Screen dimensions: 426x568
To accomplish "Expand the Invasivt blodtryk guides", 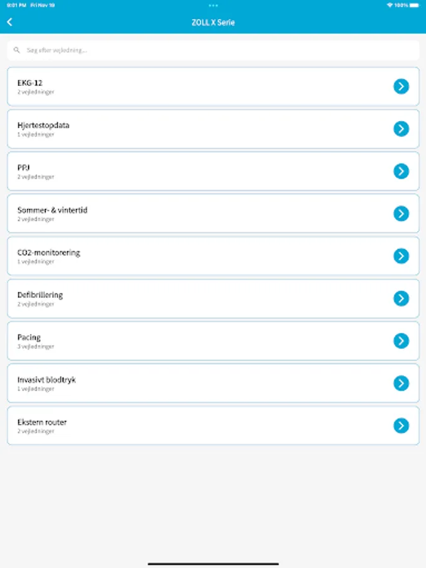I will click(189, 383).
